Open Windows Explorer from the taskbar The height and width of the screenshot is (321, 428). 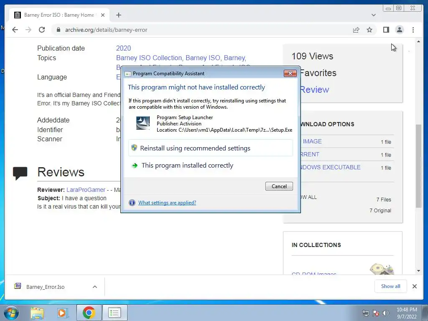coord(37,313)
